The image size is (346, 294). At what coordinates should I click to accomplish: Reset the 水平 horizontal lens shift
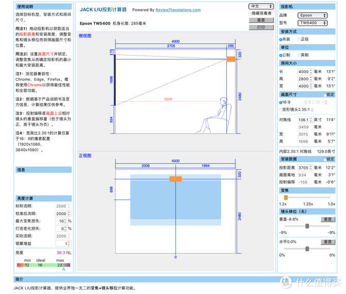click(x=328, y=242)
